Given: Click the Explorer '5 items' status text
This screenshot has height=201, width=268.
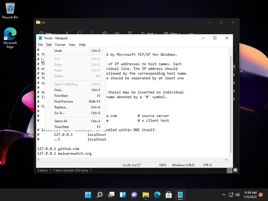Looking at the screenshot, I should pyautogui.click(x=43, y=170).
